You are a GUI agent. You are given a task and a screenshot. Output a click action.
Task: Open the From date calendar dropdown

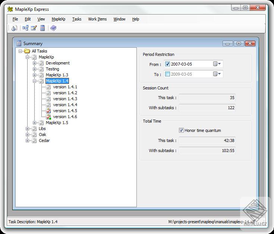coord(217,64)
